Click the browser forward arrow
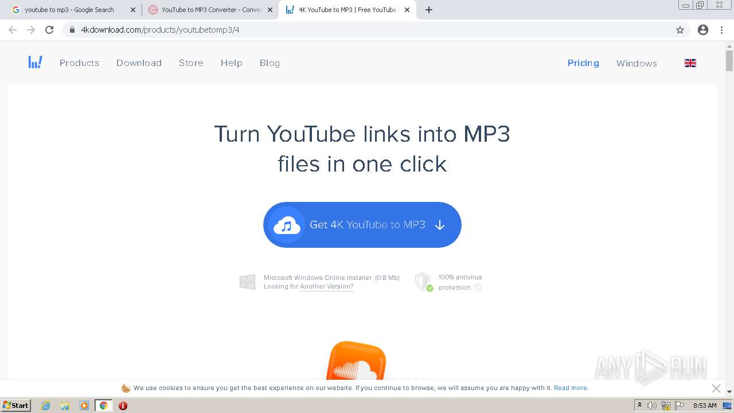Image resolution: width=734 pixels, height=413 pixels. (31, 30)
